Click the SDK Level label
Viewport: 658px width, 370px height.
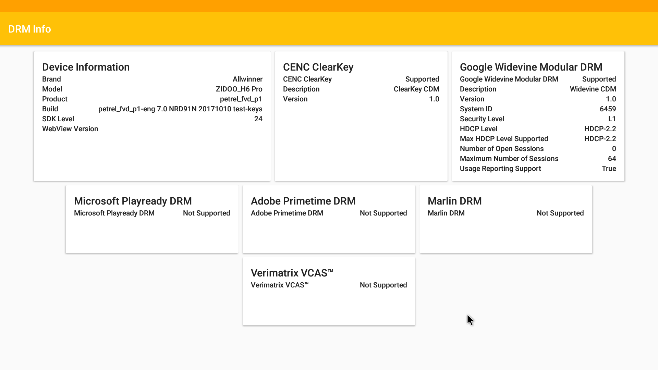point(58,119)
